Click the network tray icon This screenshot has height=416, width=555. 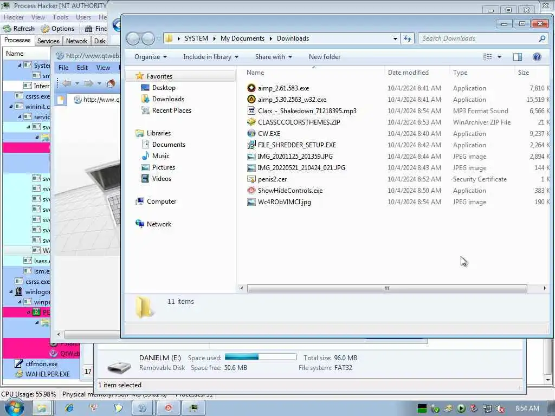487,409
